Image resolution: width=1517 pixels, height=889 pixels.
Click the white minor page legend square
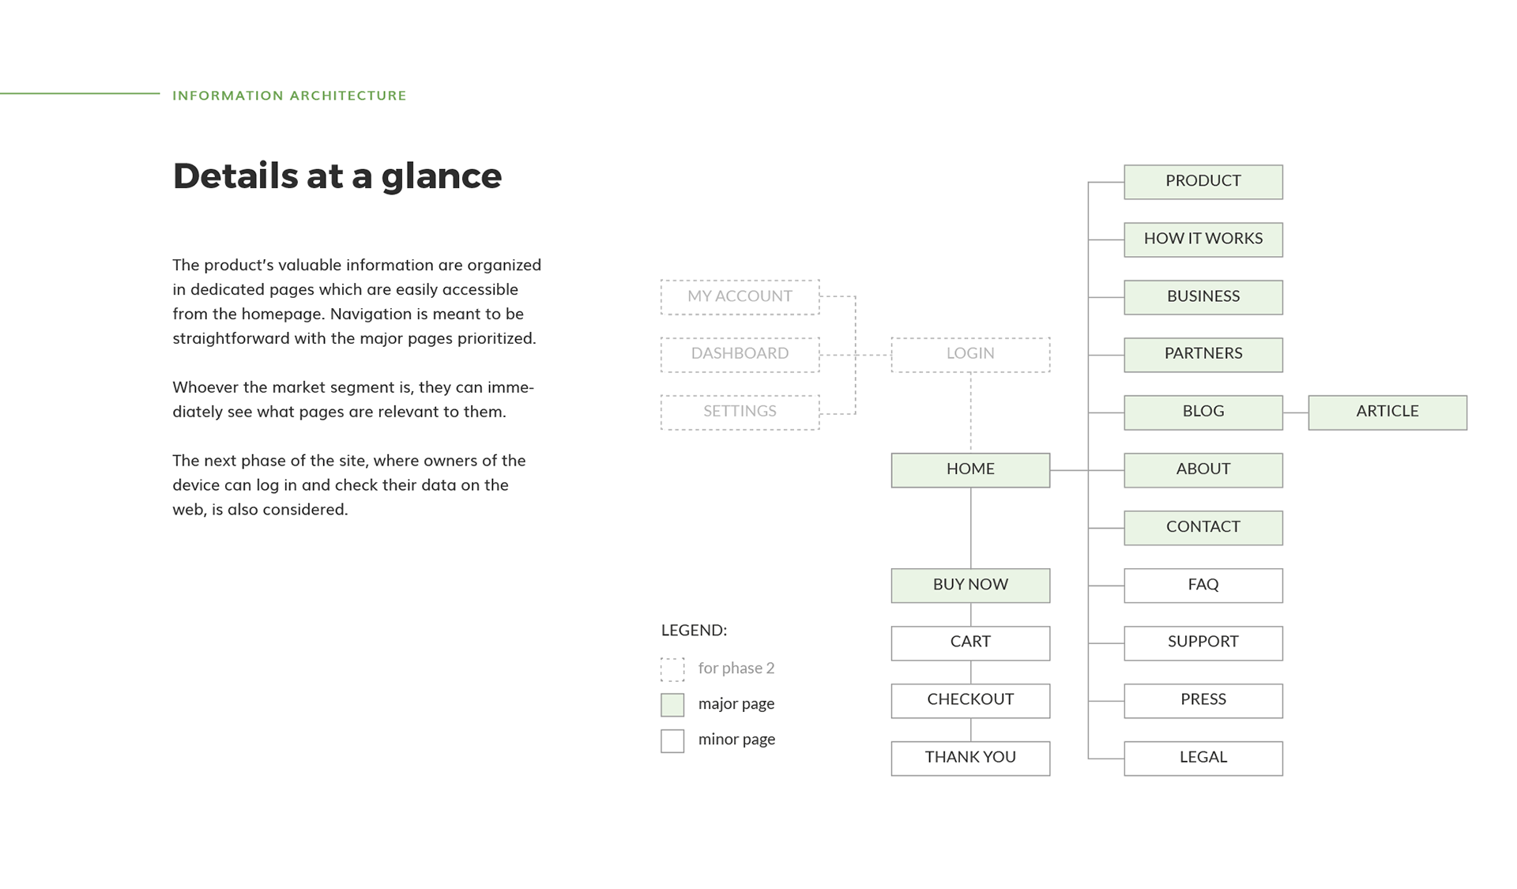[x=672, y=740]
